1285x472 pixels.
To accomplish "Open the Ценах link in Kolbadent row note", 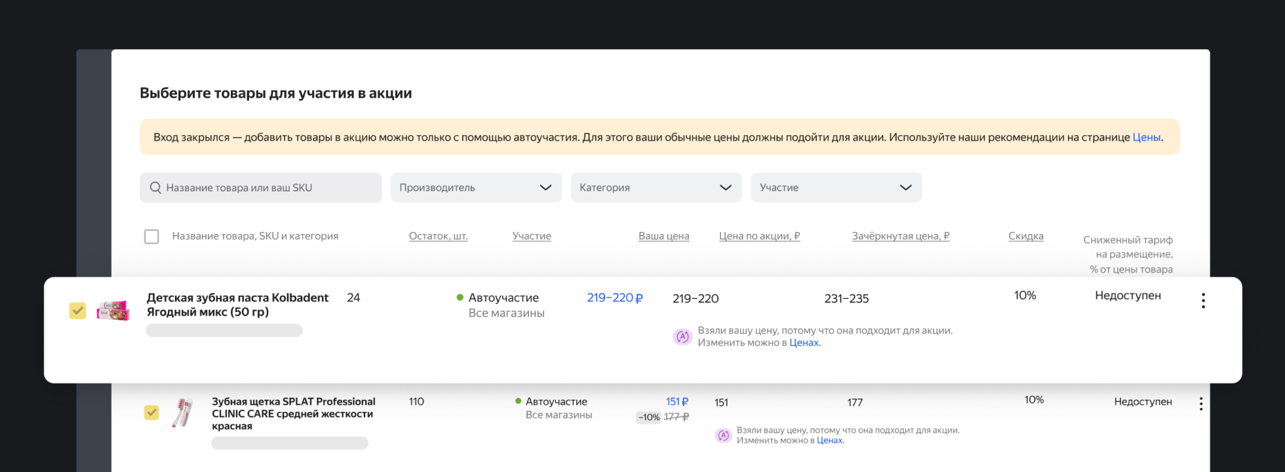I will pyautogui.click(x=804, y=343).
